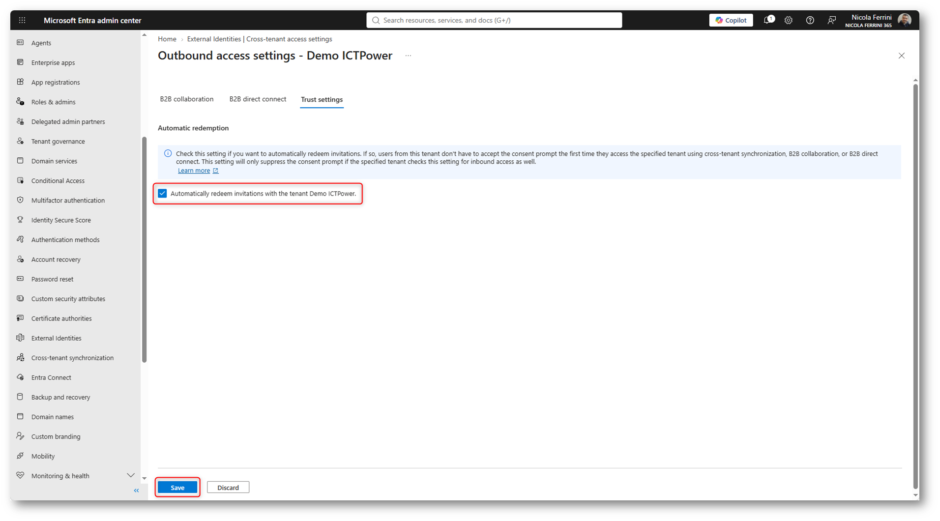Click the Roles & admins icon

tap(20, 102)
